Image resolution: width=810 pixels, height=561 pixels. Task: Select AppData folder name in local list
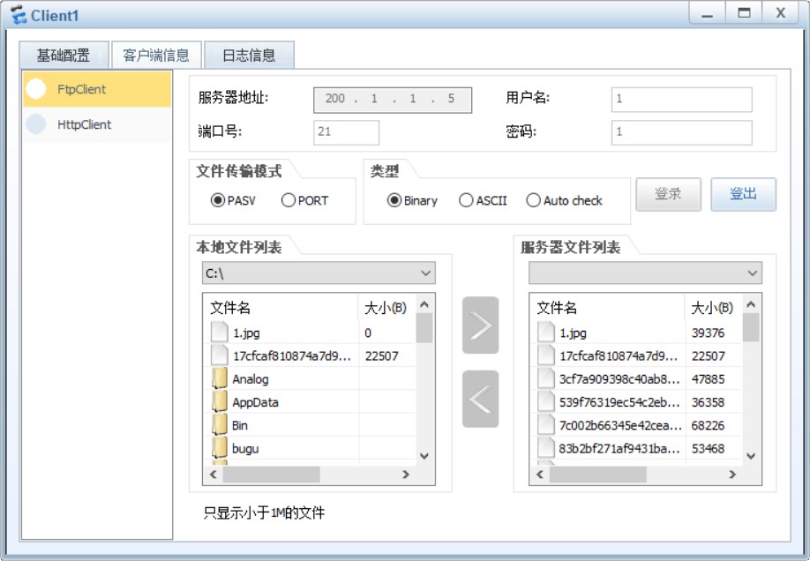(255, 402)
